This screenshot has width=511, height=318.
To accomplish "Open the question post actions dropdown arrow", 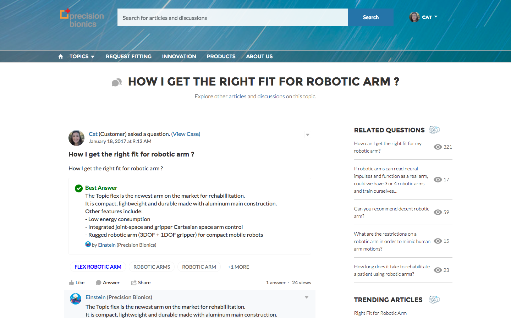I will (308, 135).
